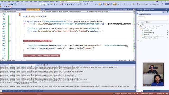Screen dimensions: 169x95
Task: Switch to the Solution Explorer tab
Action: point(148,91)
